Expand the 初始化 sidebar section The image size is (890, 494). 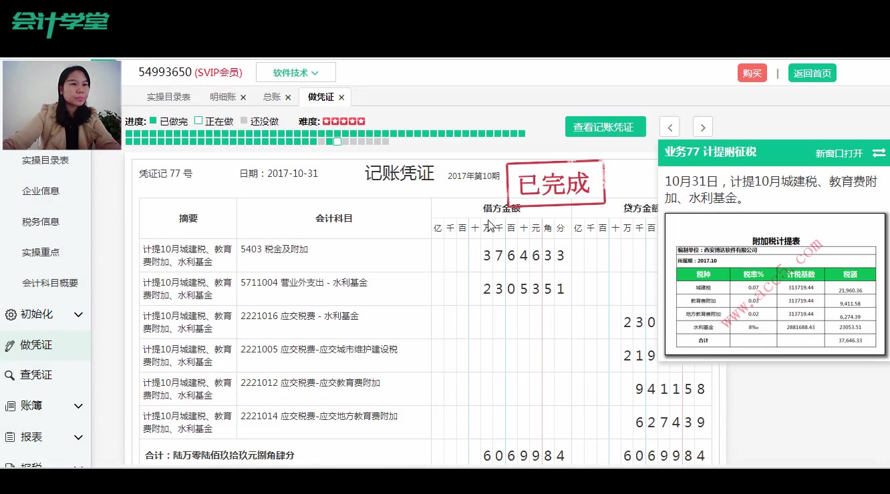pos(78,314)
